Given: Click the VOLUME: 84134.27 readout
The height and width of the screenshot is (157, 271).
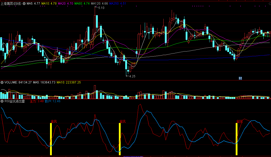Looking at the screenshot, I should point(18,82).
